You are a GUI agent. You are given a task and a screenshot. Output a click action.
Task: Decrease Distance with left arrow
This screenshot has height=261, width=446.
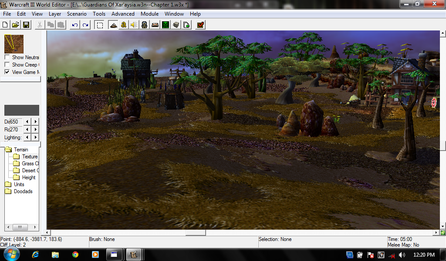[x=27, y=121]
